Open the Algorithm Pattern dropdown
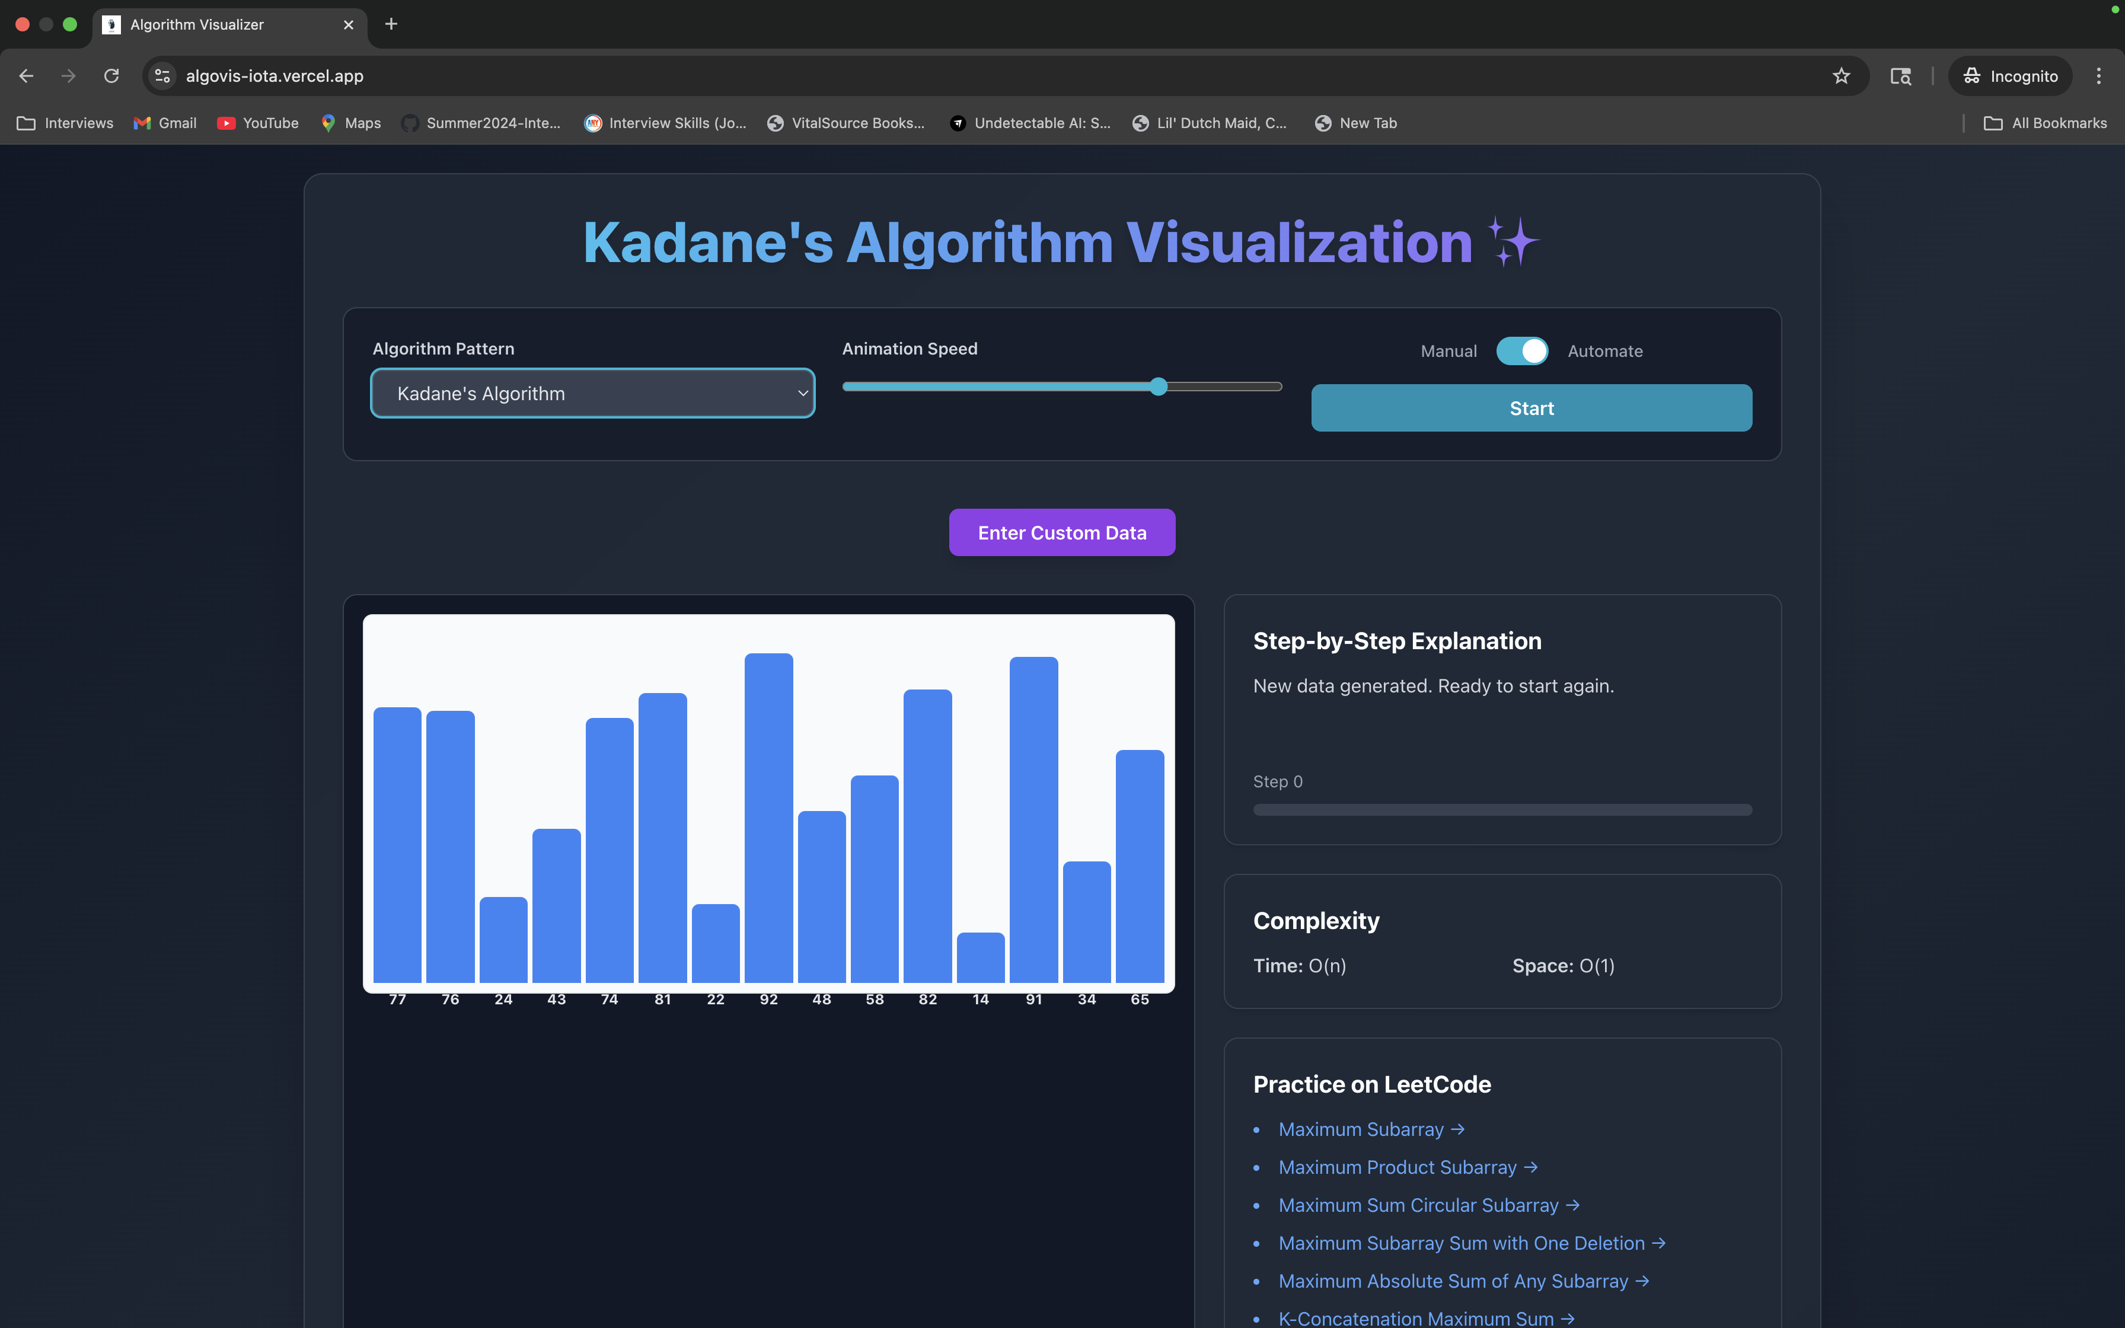Screen dimensions: 2125x1328 [593, 394]
